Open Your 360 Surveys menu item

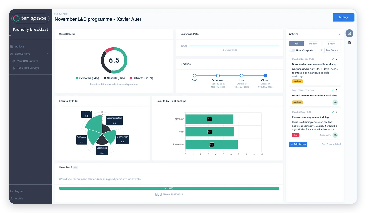(28, 61)
